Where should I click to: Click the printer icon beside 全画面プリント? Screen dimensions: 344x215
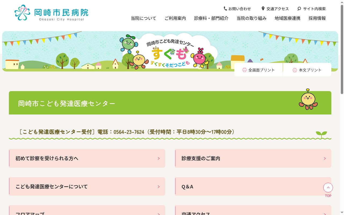[244, 70]
